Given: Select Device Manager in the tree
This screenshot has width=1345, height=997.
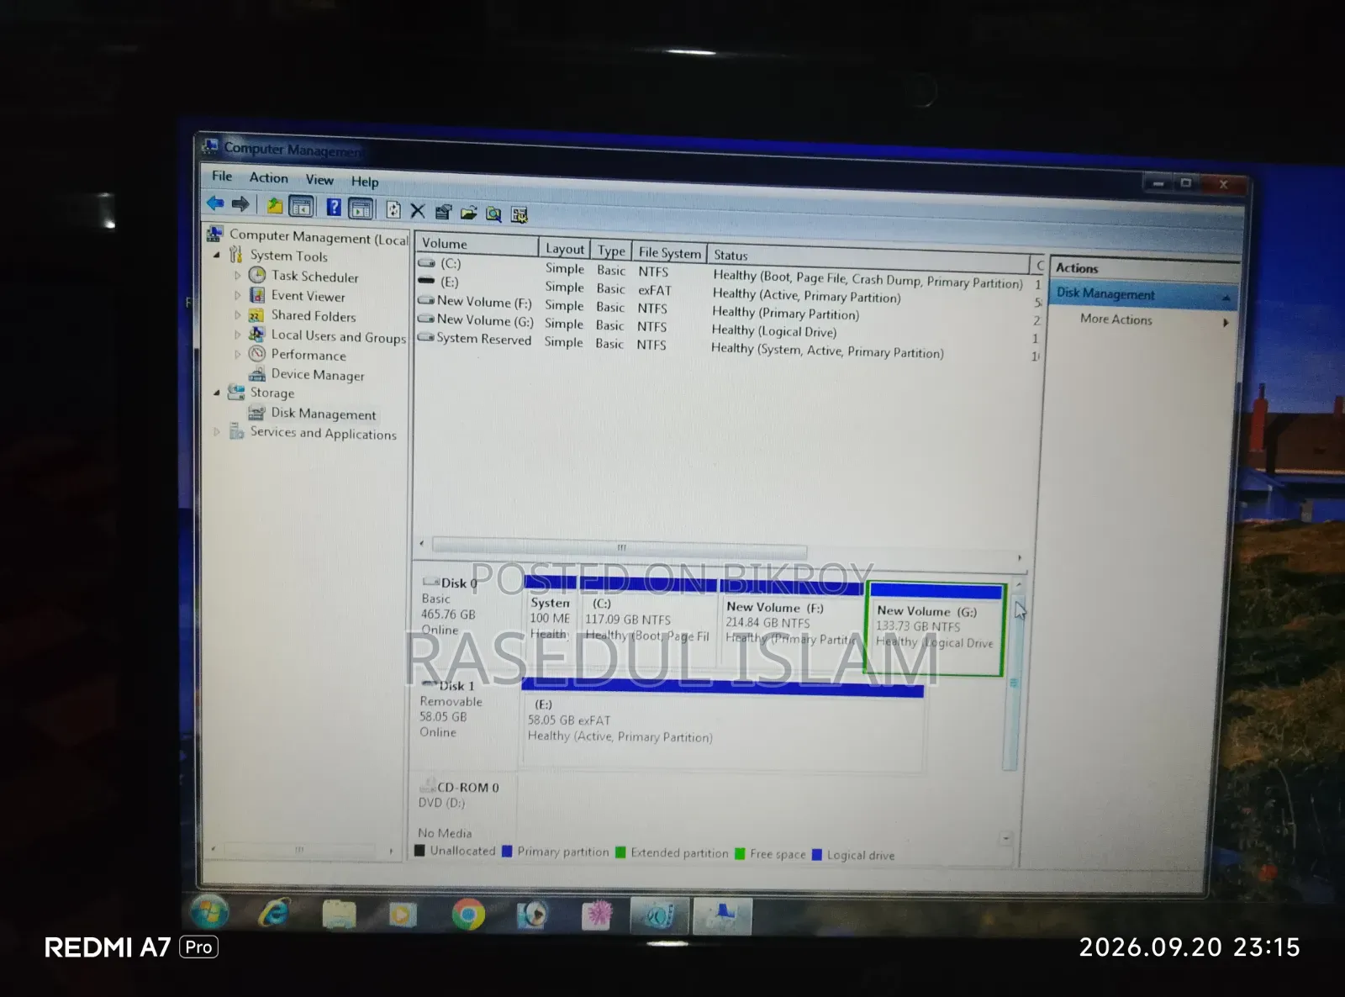Looking at the screenshot, I should tap(317, 375).
